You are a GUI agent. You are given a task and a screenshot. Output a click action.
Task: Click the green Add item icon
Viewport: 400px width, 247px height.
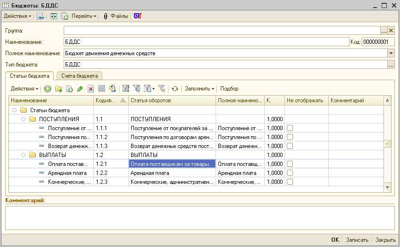(x=48, y=89)
